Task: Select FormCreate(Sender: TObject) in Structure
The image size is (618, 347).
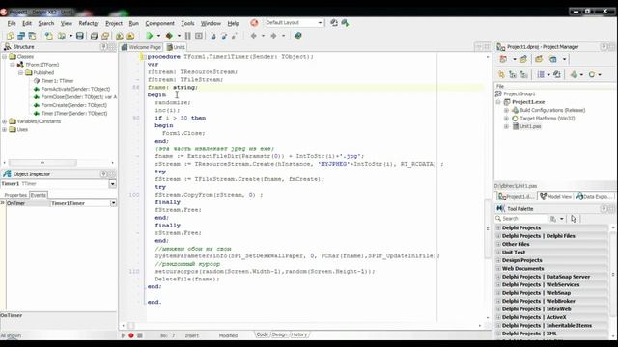Action: tap(74, 105)
